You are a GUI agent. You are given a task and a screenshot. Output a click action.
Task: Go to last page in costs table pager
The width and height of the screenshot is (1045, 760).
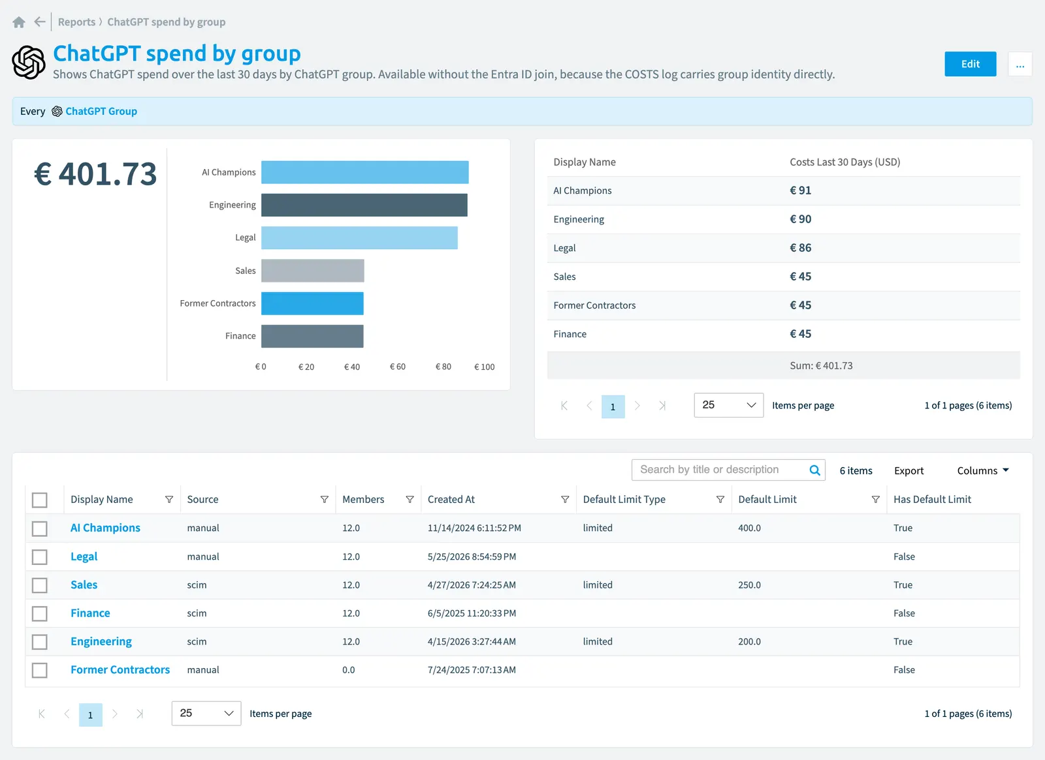coord(662,406)
